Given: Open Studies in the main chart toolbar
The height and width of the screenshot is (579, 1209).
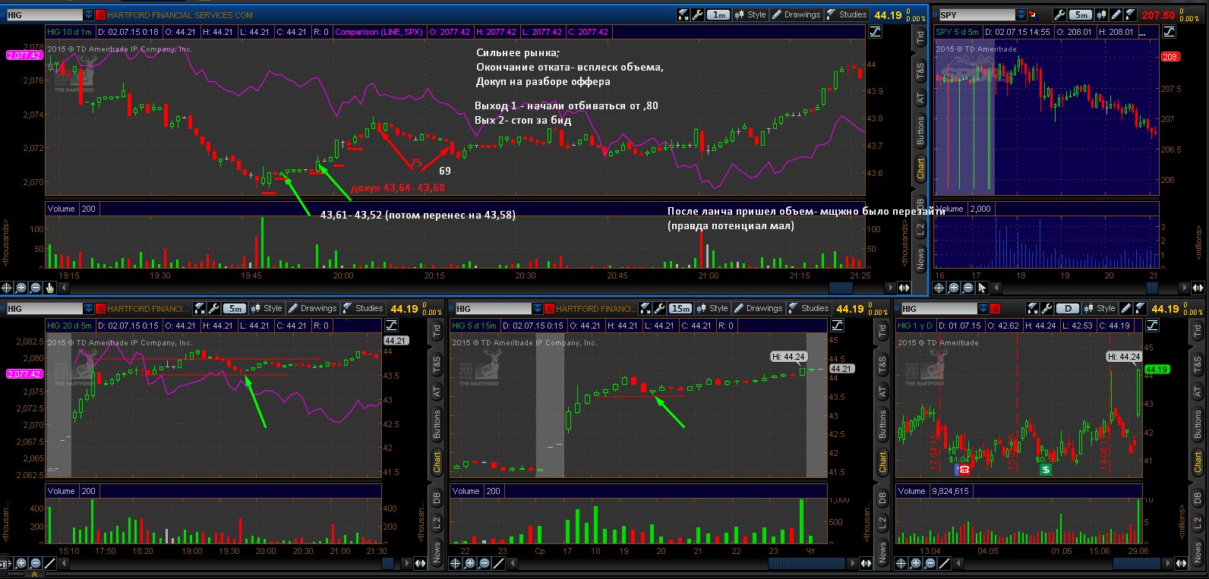Looking at the screenshot, I should [x=846, y=14].
